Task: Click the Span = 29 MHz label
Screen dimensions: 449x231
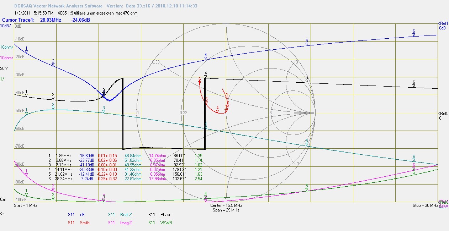Action: pyautogui.click(x=226, y=210)
